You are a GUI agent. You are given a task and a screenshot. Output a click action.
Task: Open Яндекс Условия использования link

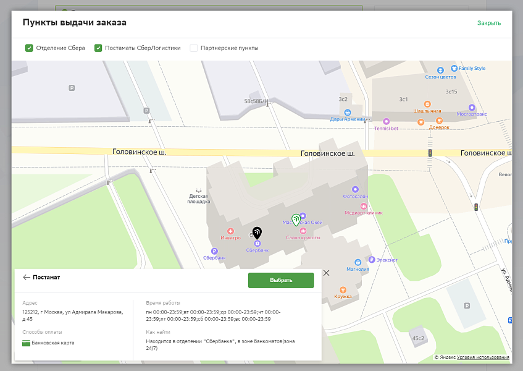483,357
